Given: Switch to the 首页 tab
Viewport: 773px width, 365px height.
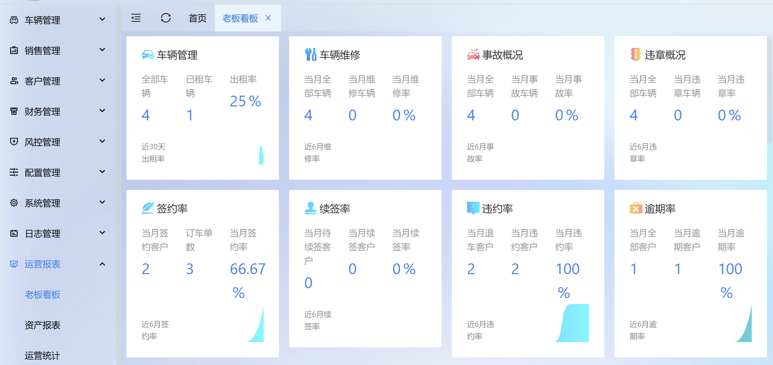Looking at the screenshot, I should [x=197, y=18].
